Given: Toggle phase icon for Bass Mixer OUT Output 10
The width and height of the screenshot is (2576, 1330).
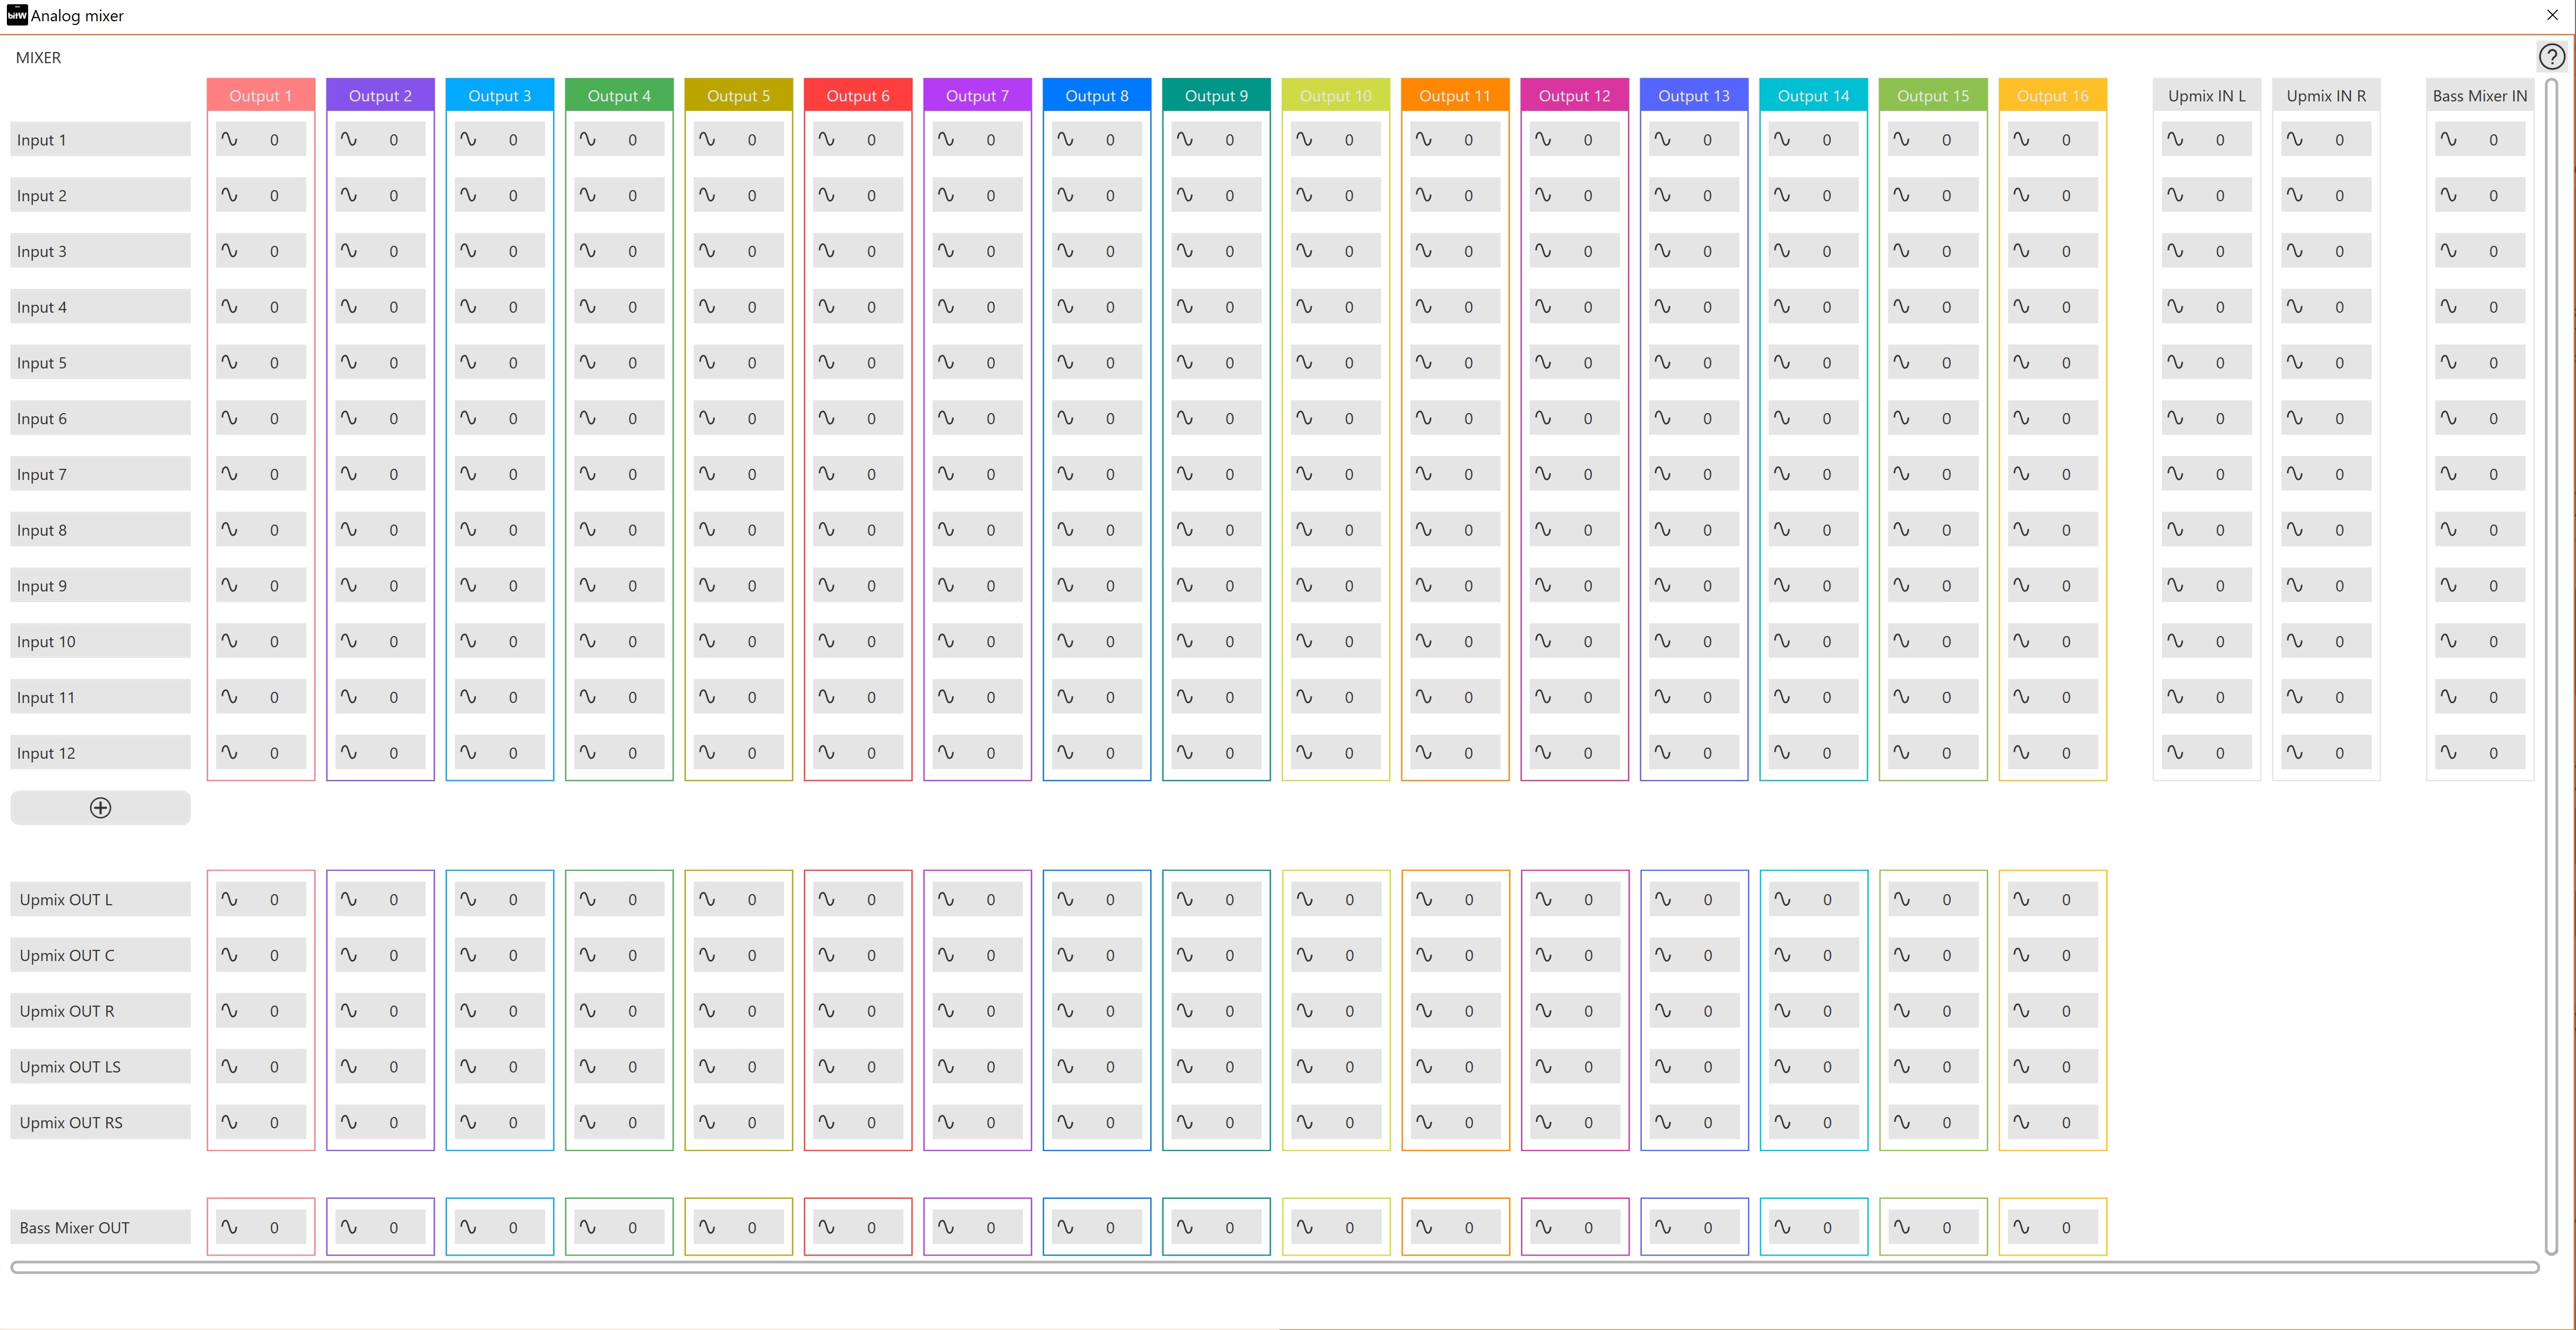Looking at the screenshot, I should coord(1304,1227).
